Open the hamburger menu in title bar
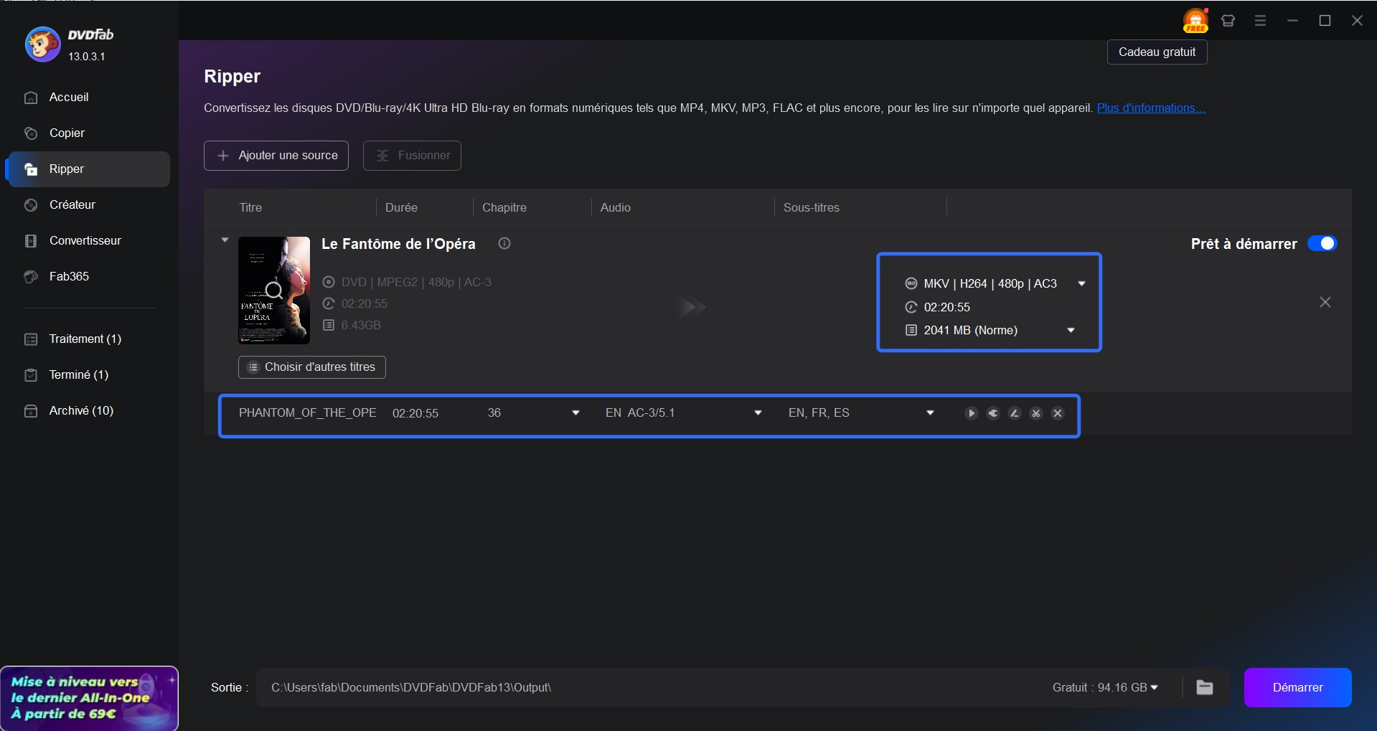Viewport: 1377px width, 731px height. (1260, 21)
